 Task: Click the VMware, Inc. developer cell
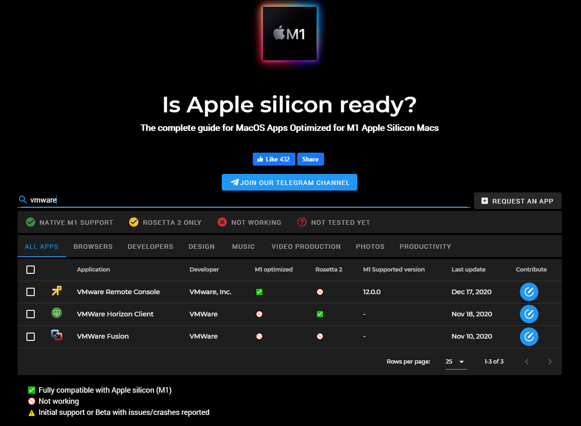211,292
